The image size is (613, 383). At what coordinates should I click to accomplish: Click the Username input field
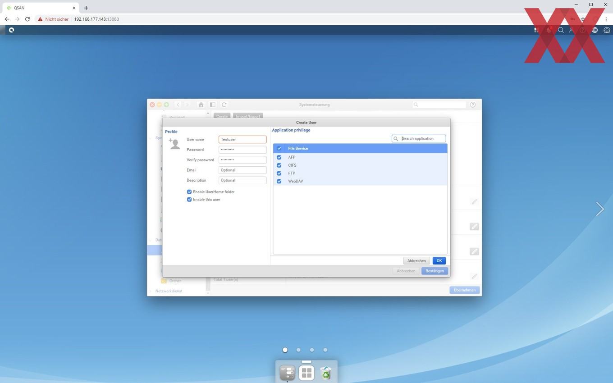tap(242, 140)
